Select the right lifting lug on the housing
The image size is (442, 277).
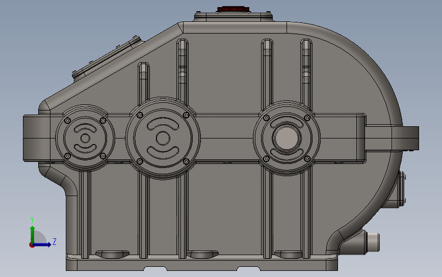pos(405,138)
